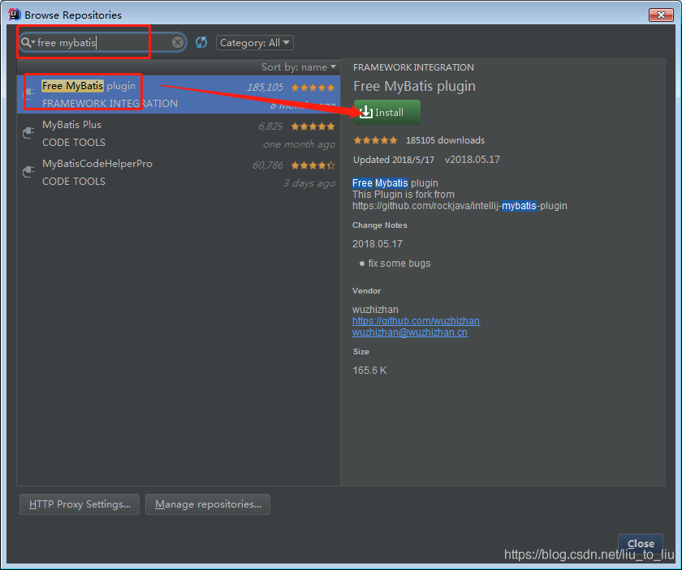Open HTTP Proxy Settings

[80, 504]
